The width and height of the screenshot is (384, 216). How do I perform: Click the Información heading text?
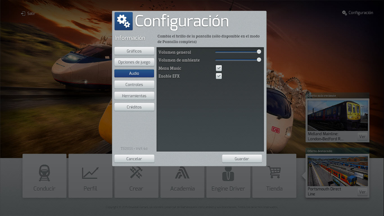click(x=130, y=38)
